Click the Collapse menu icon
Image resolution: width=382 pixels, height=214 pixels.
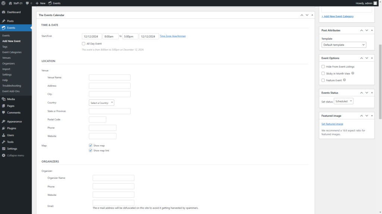pos(3,155)
